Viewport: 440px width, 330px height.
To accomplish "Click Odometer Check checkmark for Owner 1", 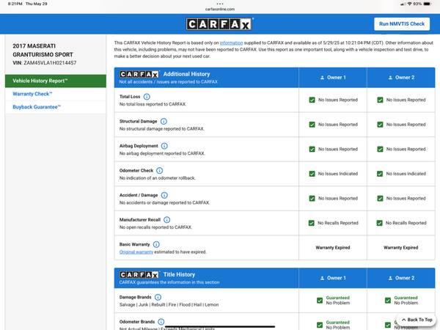I will click(x=312, y=174).
